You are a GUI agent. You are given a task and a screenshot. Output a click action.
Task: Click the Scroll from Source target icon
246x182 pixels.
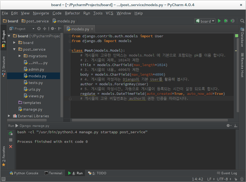39,29
